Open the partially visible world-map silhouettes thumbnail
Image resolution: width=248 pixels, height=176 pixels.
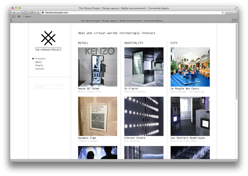(98, 152)
